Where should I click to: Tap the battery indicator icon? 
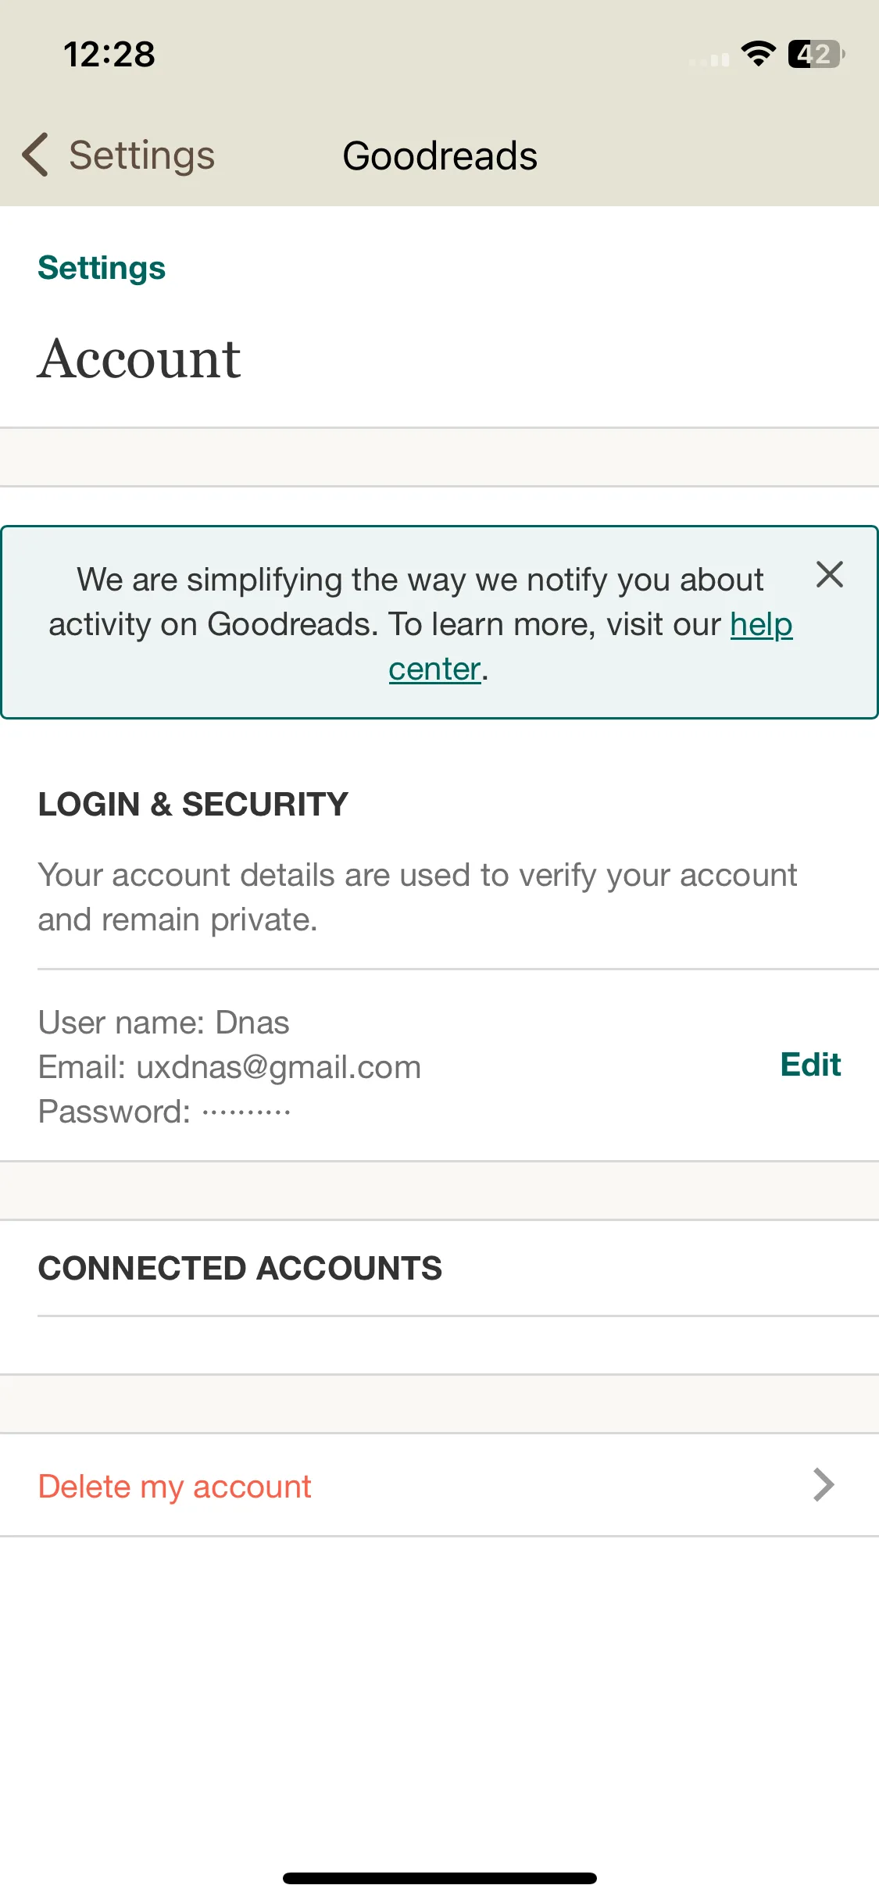click(x=816, y=54)
